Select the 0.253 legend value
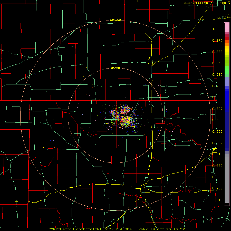The width and height of the screenshot is (231, 231). pos(217,188)
